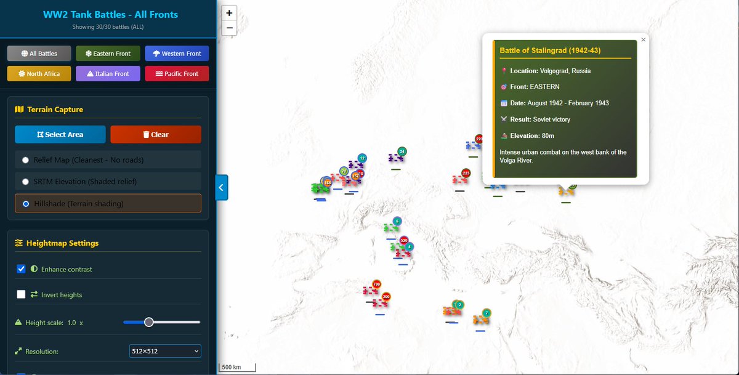Select Hillshade (Terrain shading) radio
This screenshot has height=375, width=739.
click(x=25, y=203)
